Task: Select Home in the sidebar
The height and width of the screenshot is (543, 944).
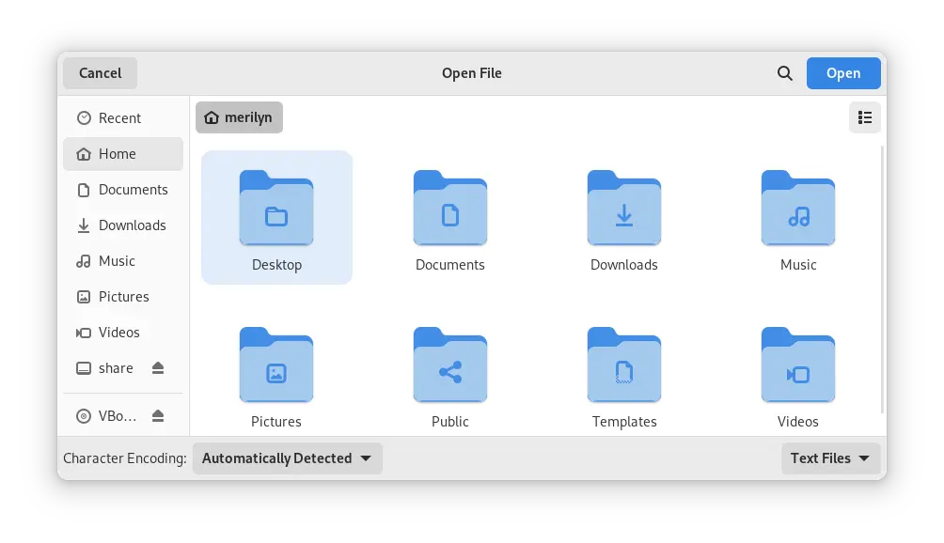Action: 118,154
